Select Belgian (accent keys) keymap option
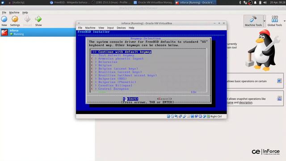This screenshot has width=286, height=161. 114,68
